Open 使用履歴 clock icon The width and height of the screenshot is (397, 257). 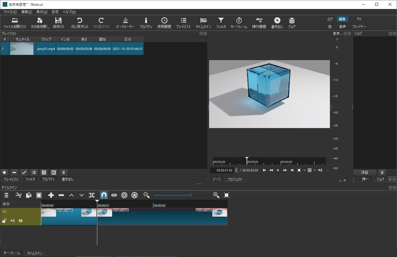click(x=164, y=23)
